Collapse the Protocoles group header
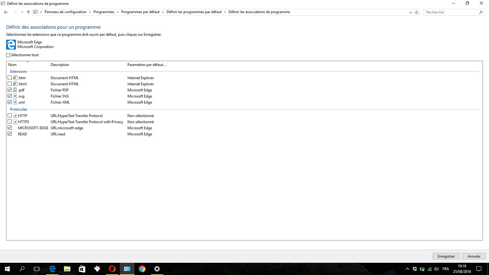Viewport: 489px width, 275px height. 19,109
